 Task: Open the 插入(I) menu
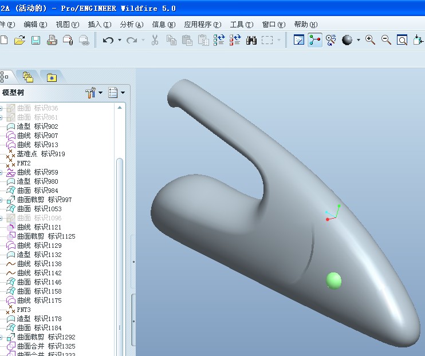pos(100,25)
